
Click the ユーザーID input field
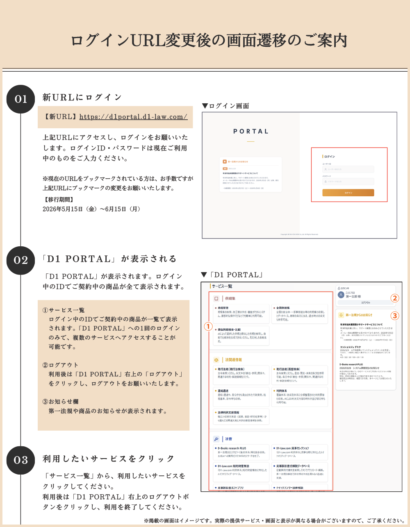[x=348, y=169]
